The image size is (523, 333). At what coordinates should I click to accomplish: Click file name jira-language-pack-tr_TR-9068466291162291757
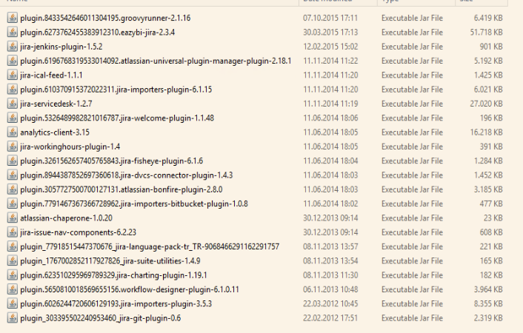click(x=150, y=247)
